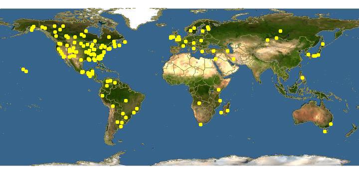359x179 pixels.
Task: Click the marker on Newfoundland
Action: coord(125,42)
